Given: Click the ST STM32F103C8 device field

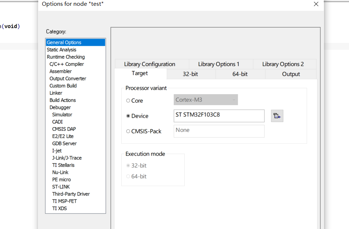Looking at the screenshot, I should pos(219,116).
